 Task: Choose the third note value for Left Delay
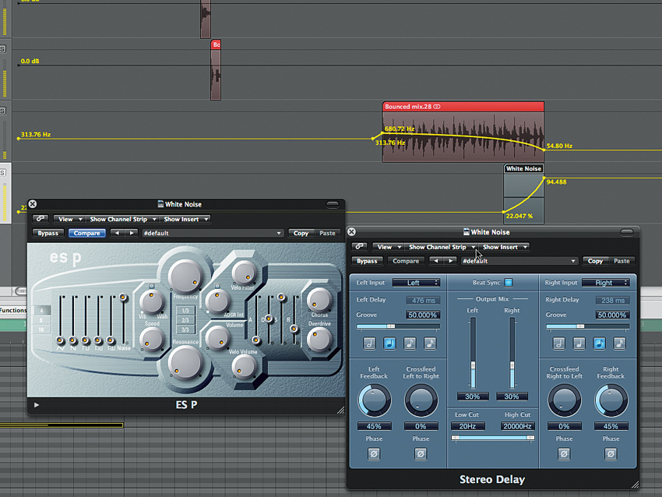(410, 344)
